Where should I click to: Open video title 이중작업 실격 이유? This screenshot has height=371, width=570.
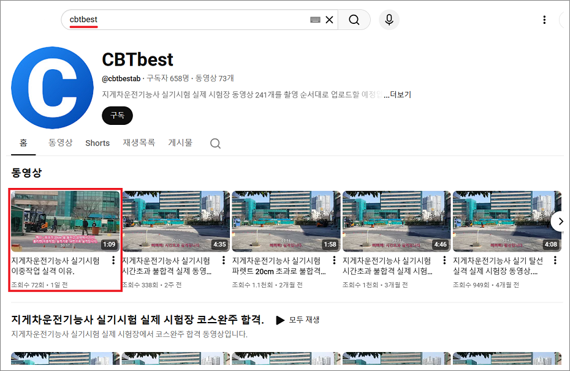pos(55,266)
